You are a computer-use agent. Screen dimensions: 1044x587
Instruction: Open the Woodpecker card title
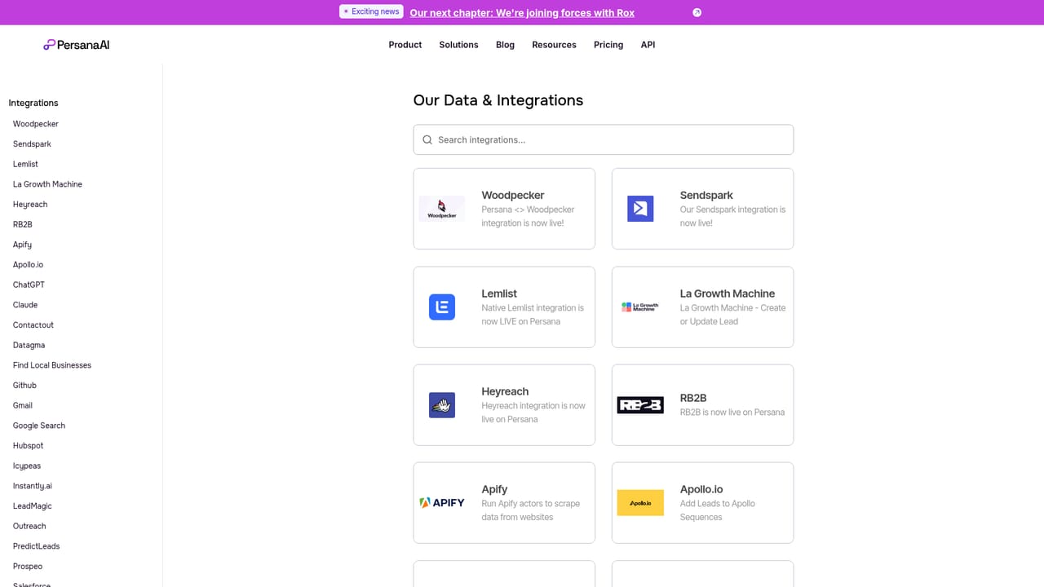tap(513, 195)
